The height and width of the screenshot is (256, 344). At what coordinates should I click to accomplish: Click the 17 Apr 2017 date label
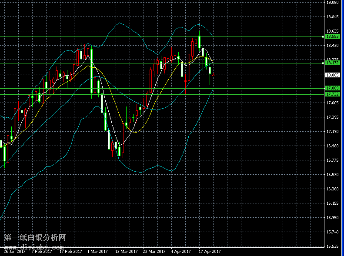click(210, 251)
